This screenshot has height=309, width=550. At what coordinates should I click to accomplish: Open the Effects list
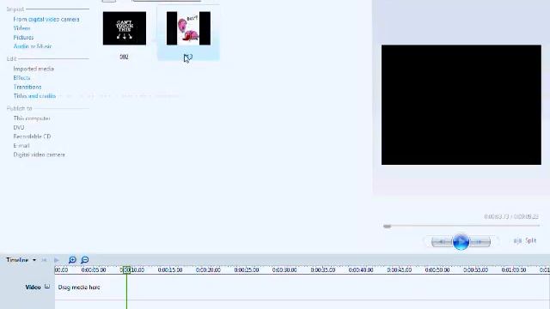point(21,78)
